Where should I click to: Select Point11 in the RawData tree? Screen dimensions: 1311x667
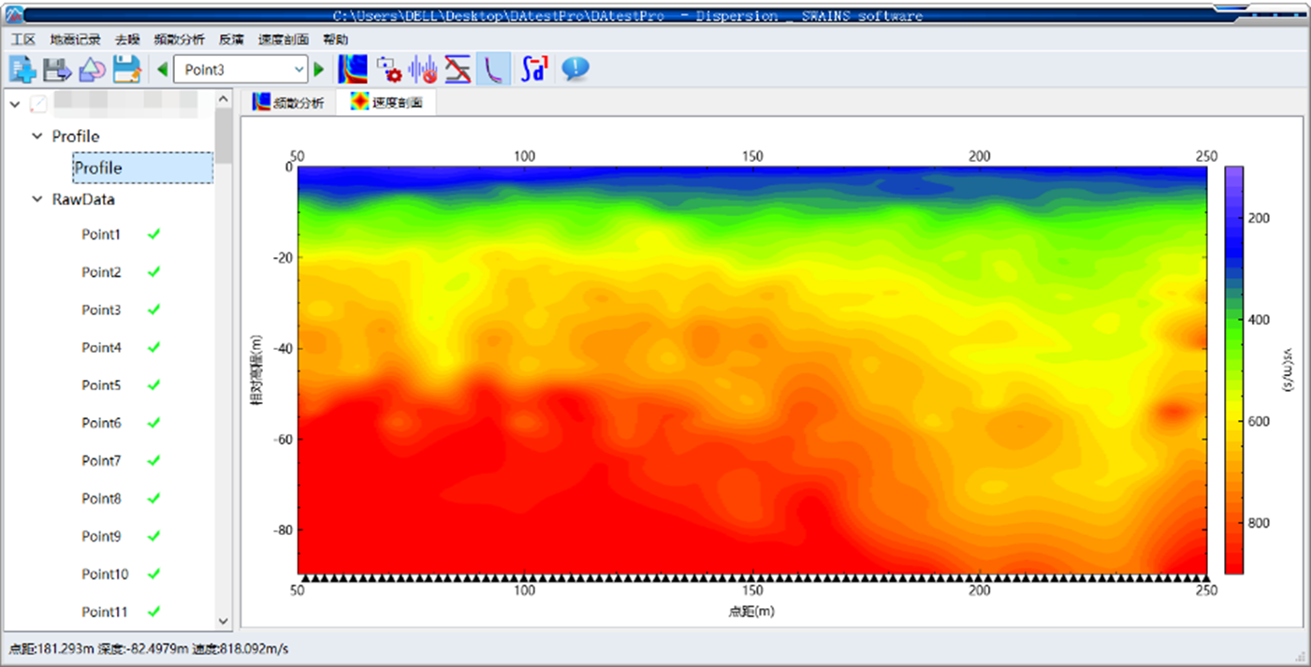tap(105, 612)
